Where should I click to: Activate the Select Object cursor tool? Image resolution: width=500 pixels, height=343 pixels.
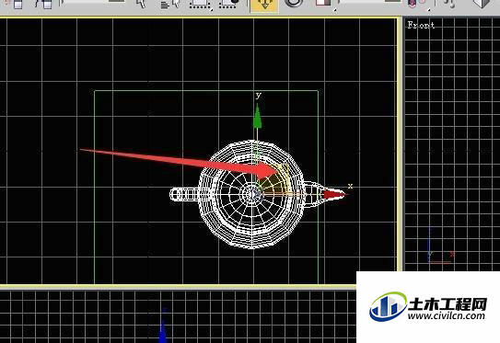tap(142, 4)
